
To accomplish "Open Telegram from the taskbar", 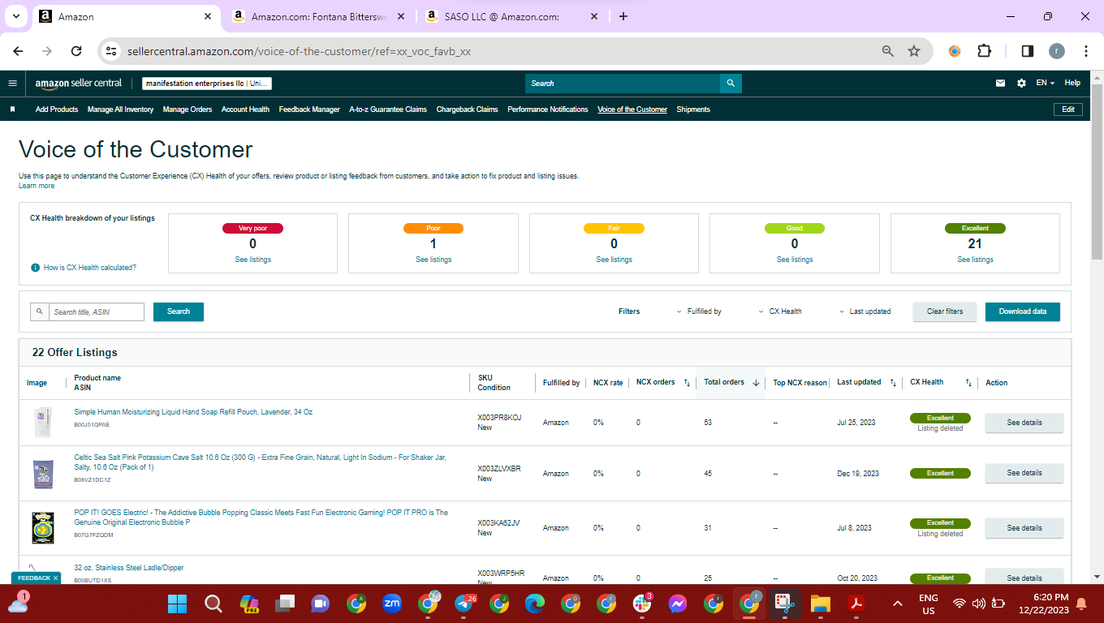I will [464, 604].
